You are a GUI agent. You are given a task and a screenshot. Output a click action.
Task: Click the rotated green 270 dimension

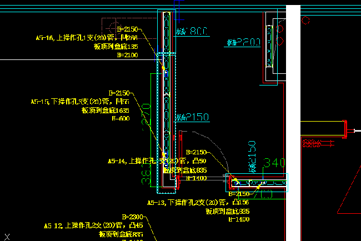(147, 117)
